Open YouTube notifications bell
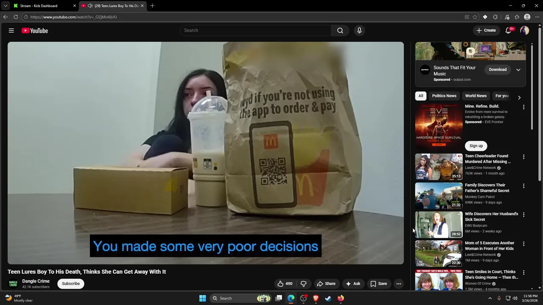 (508, 30)
